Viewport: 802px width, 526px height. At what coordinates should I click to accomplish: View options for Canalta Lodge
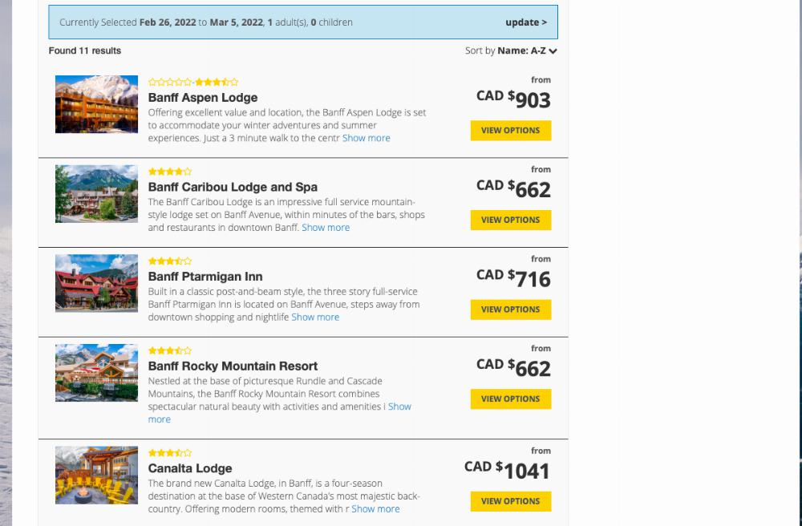[511, 501]
